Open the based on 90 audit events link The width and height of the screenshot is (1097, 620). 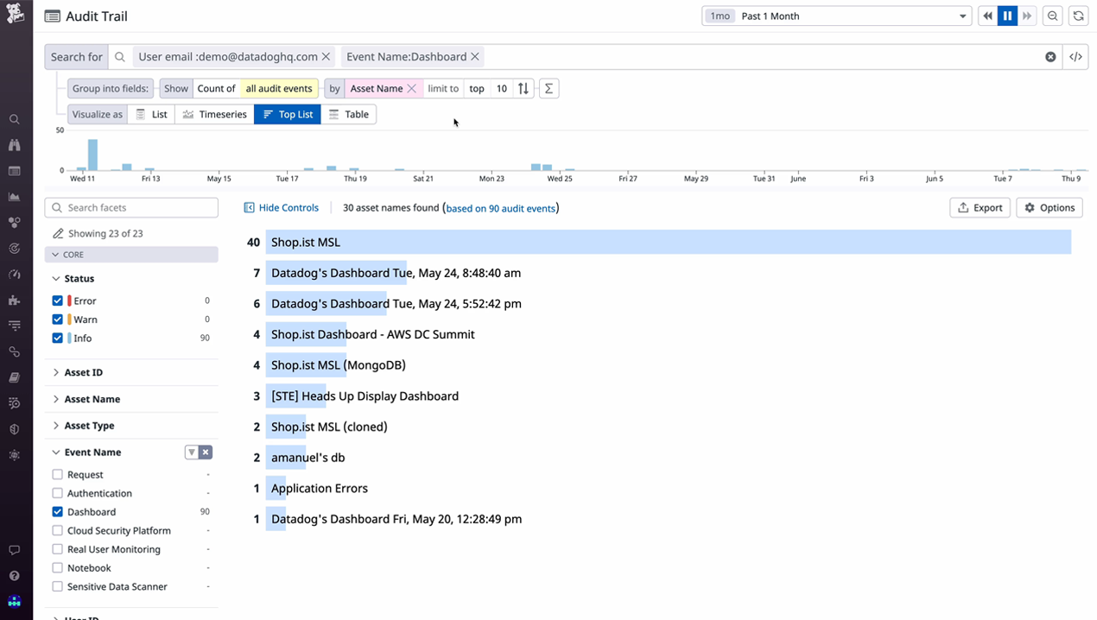coord(501,208)
